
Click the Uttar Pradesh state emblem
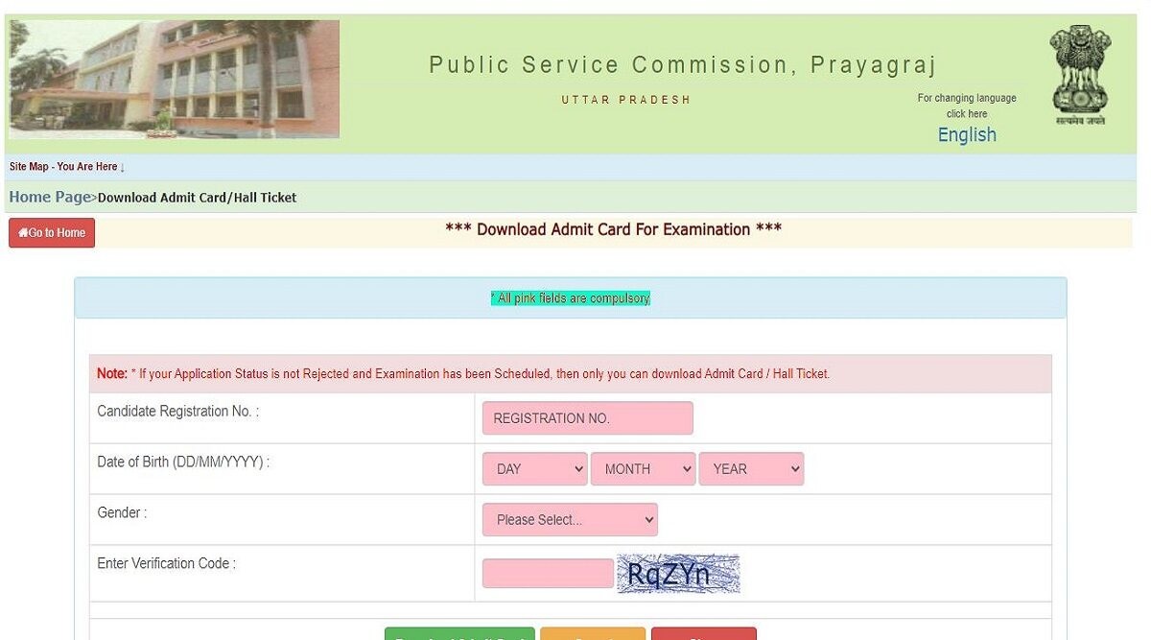coord(1079,75)
